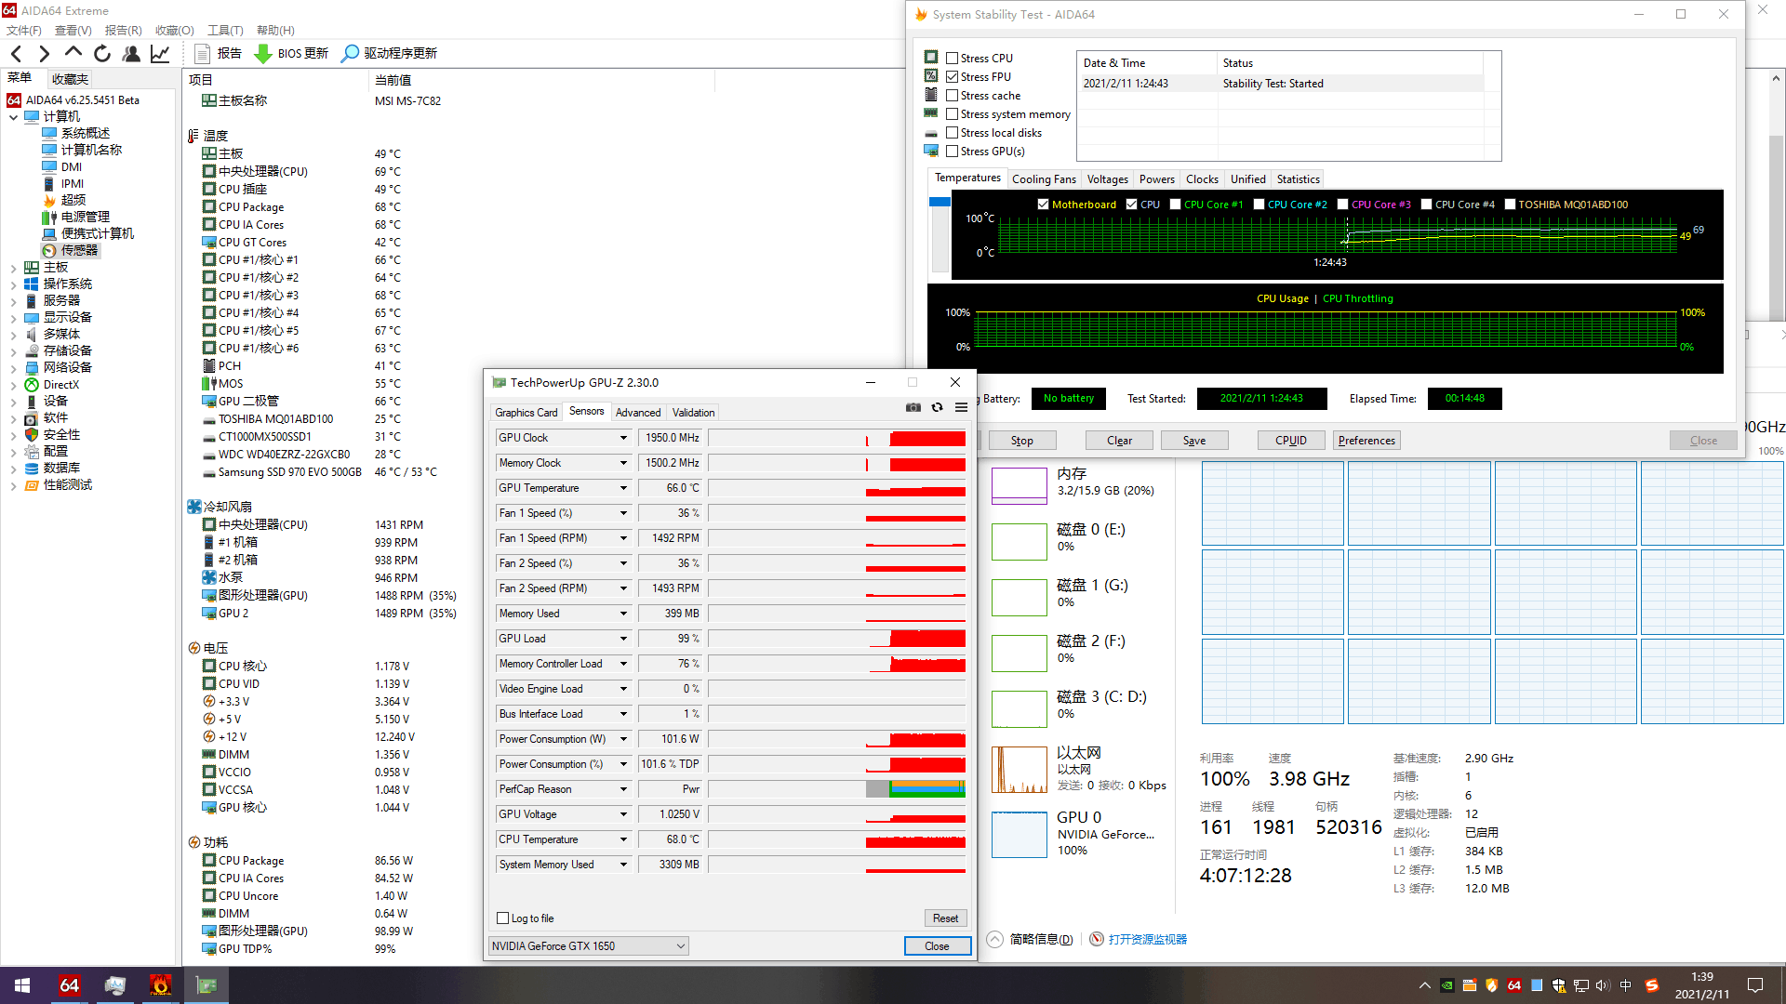Uncheck the Stress FPU checkbox
Viewport: 1786px width, 1004px height.
pos(952,77)
